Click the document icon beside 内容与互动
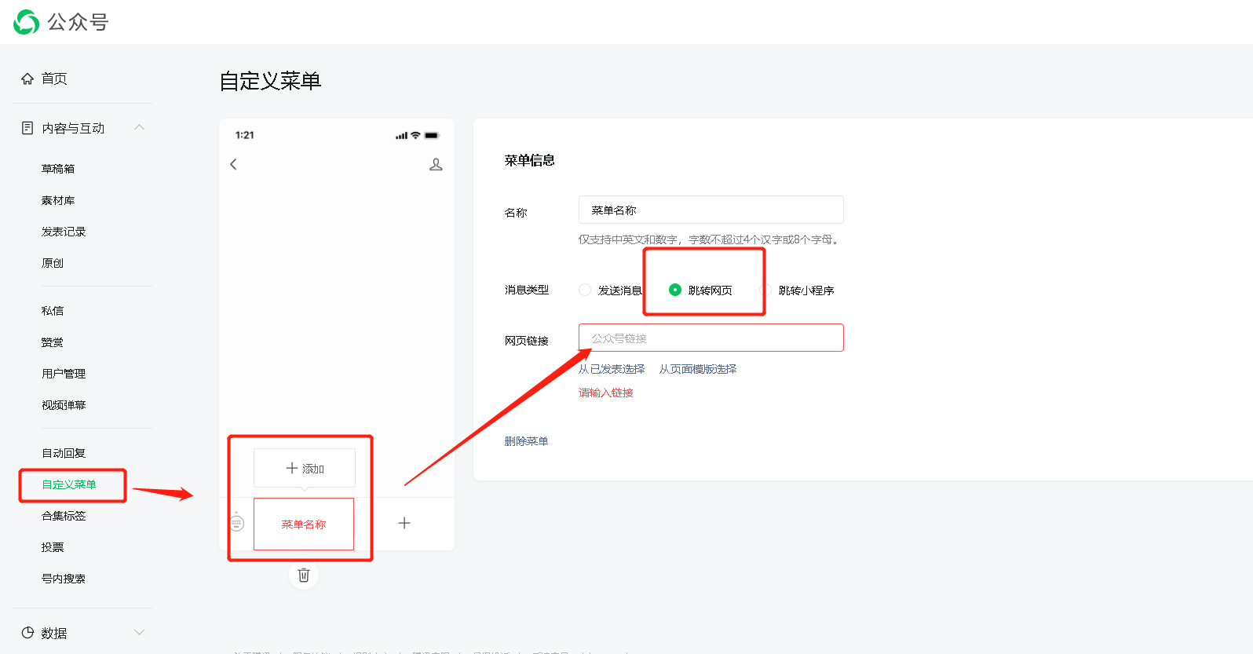The width and height of the screenshot is (1253, 654). coord(27,128)
